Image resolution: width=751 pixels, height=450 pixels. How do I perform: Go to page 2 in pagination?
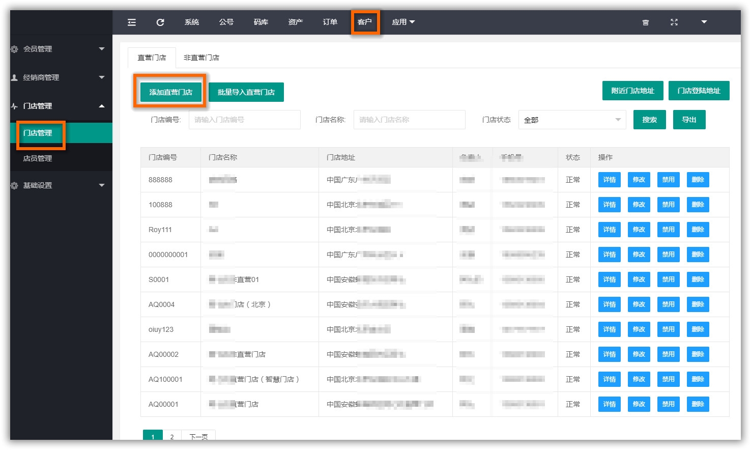[x=172, y=436]
